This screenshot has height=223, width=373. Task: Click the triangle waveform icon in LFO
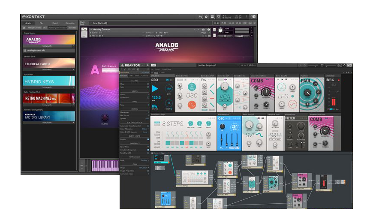[x=292, y=104]
